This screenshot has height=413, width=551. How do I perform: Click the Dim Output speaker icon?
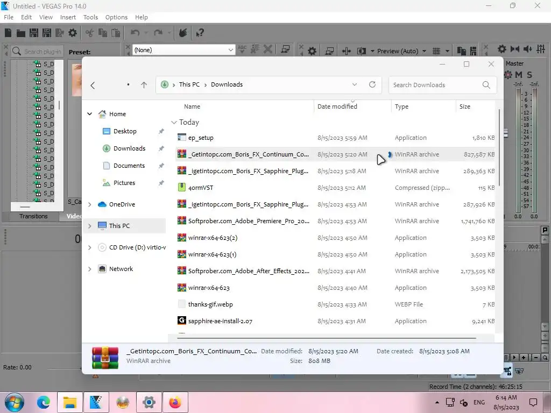pos(527,49)
